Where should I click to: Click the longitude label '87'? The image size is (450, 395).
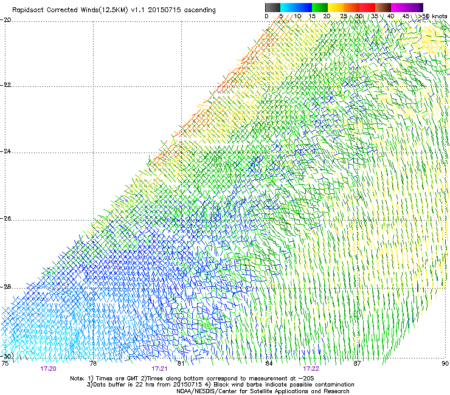tap(357, 363)
